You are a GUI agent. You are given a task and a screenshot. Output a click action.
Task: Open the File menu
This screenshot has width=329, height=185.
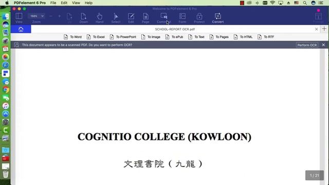pyautogui.click(x=53, y=3)
